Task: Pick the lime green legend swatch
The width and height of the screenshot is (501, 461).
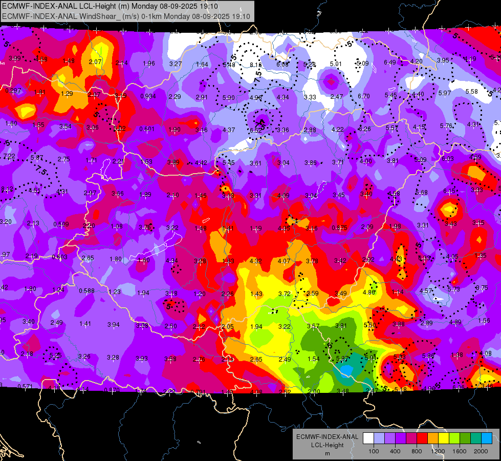Action: click(x=454, y=438)
